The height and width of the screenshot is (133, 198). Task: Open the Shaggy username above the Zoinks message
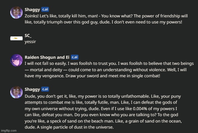pos(32,9)
